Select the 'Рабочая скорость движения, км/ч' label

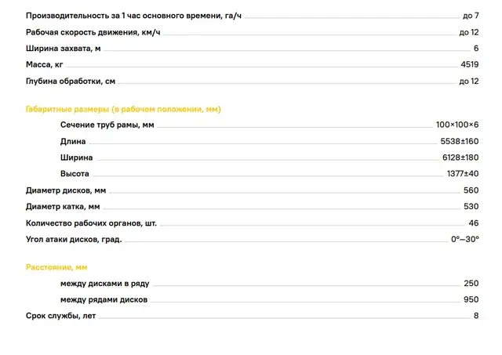point(93,32)
